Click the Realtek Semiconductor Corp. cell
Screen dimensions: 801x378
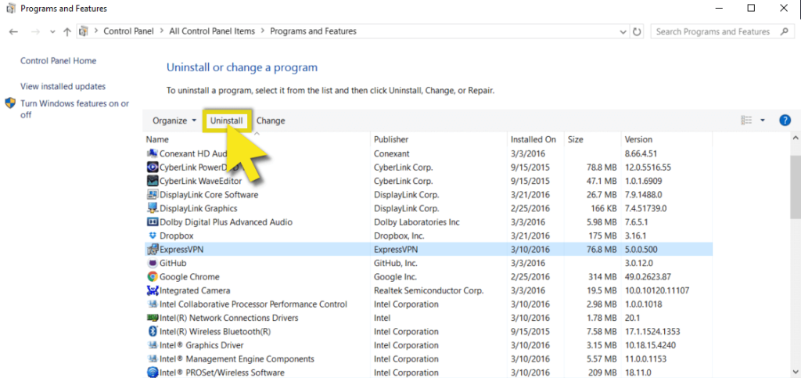[428, 290]
